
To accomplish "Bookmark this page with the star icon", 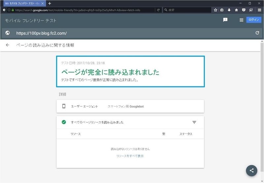I will (x=215, y=10).
